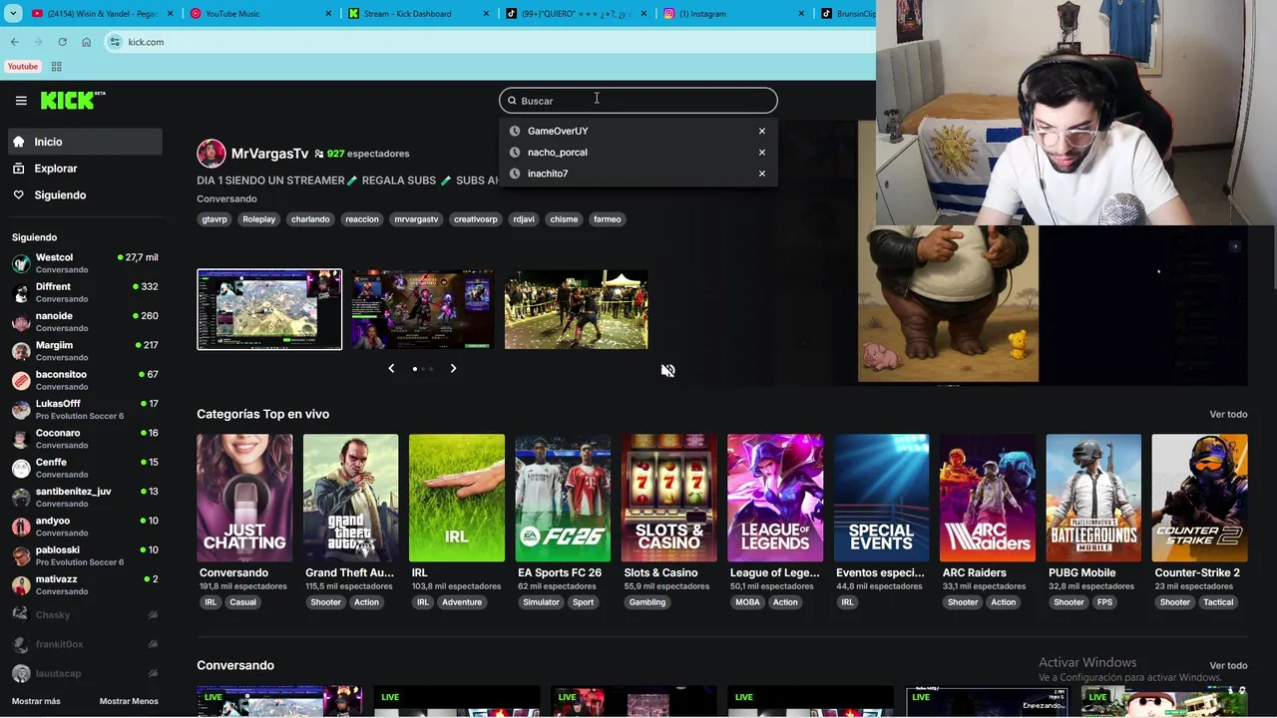Open LukasOfff channel in following list

click(x=85, y=409)
